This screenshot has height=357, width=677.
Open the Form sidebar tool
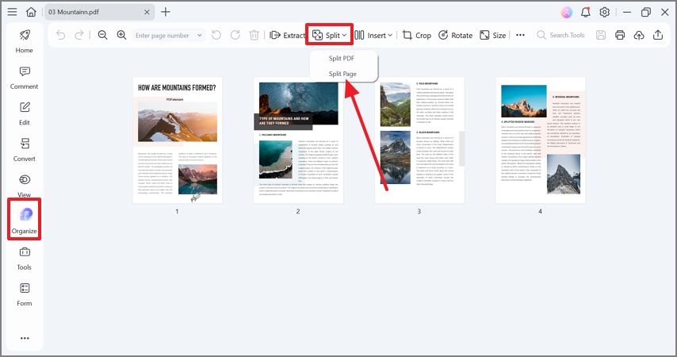point(24,295)
